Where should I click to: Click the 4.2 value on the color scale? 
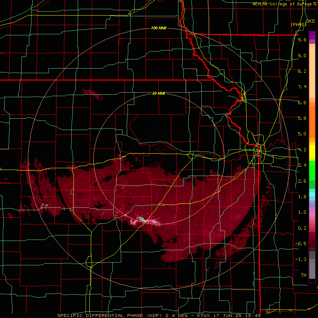[302, 150]
